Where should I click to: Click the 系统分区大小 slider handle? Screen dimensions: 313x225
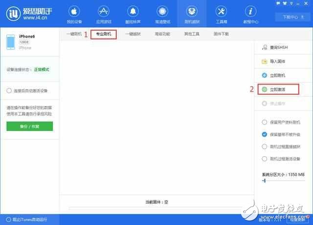264,181
